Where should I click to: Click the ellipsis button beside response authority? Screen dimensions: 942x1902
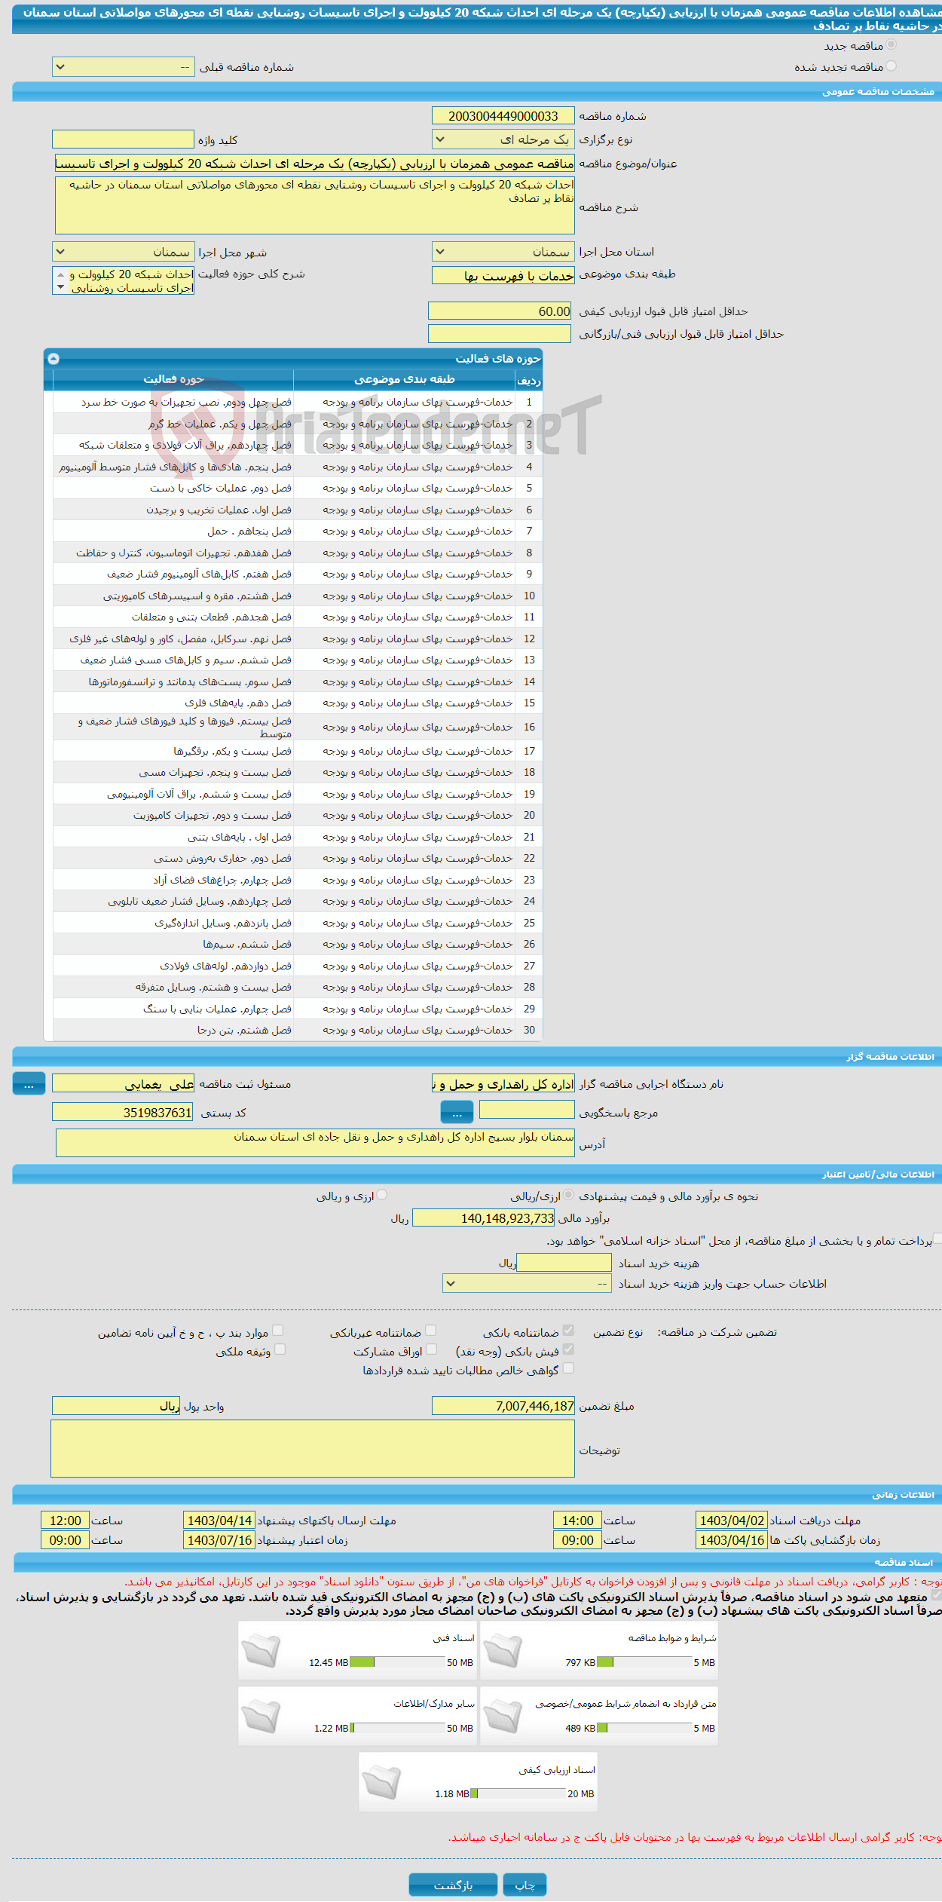[457, 1112]
